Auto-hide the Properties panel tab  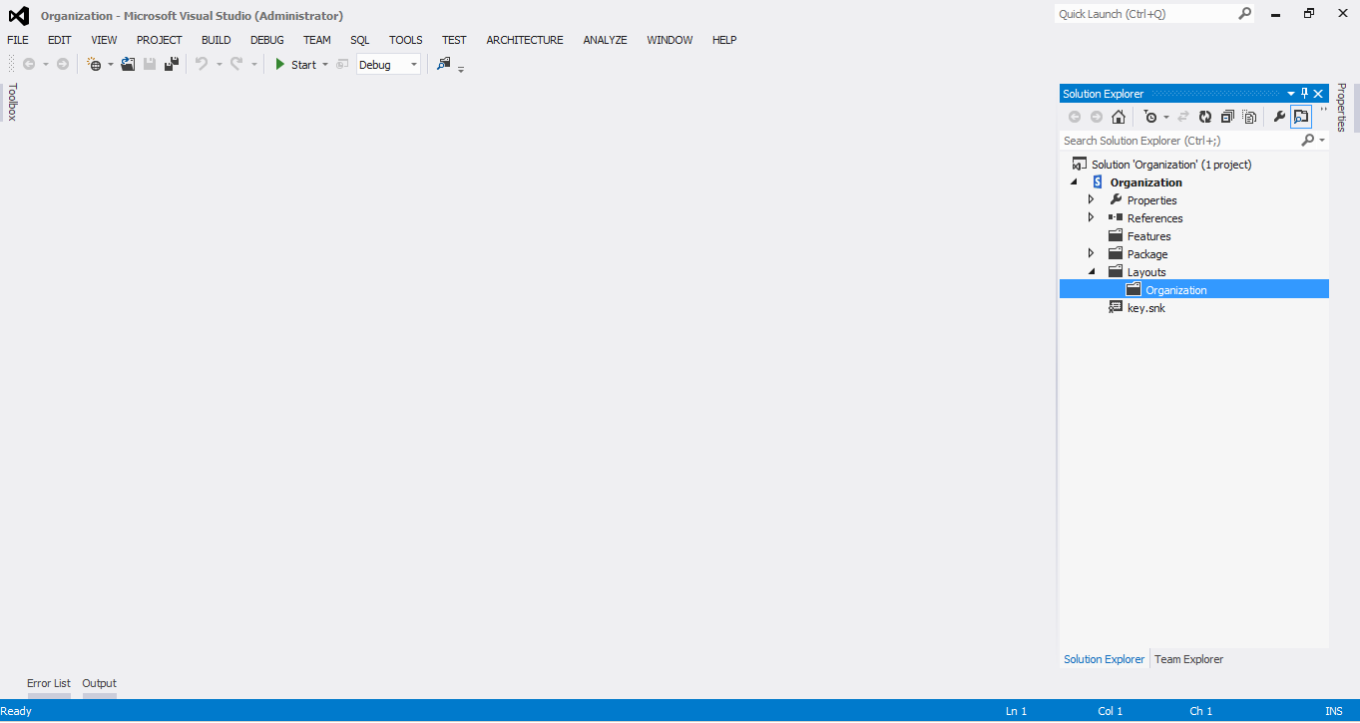tap(1341, 110)
